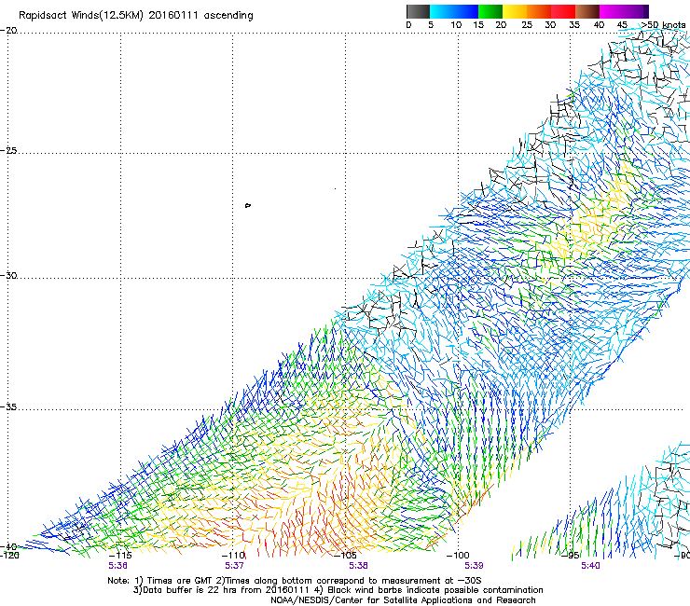This screenshot has width=690, height=606.
Task: Click the purple 5:39 time label
Action: click(474, 566)
